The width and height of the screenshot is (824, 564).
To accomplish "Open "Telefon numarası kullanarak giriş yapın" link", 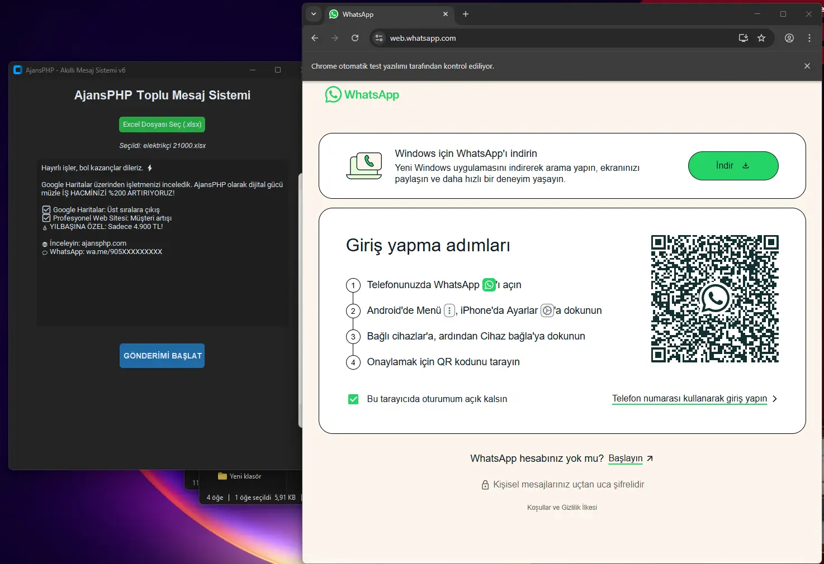I will tap(689, 399).
